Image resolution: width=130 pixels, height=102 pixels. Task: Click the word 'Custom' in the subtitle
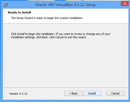tap(64, 18)
